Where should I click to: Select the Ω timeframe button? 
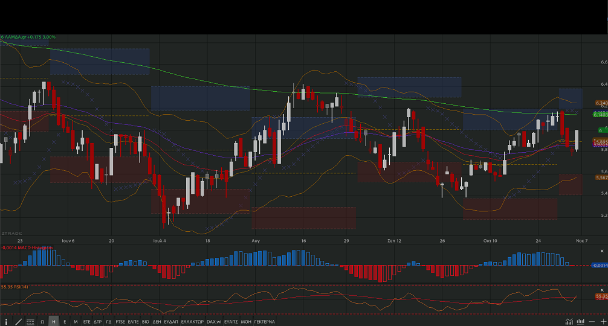click(x=42, y=321)
